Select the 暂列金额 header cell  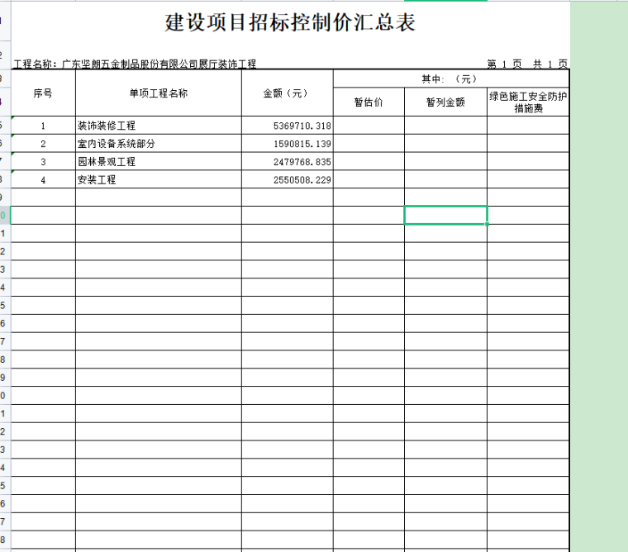click(445, 102)
